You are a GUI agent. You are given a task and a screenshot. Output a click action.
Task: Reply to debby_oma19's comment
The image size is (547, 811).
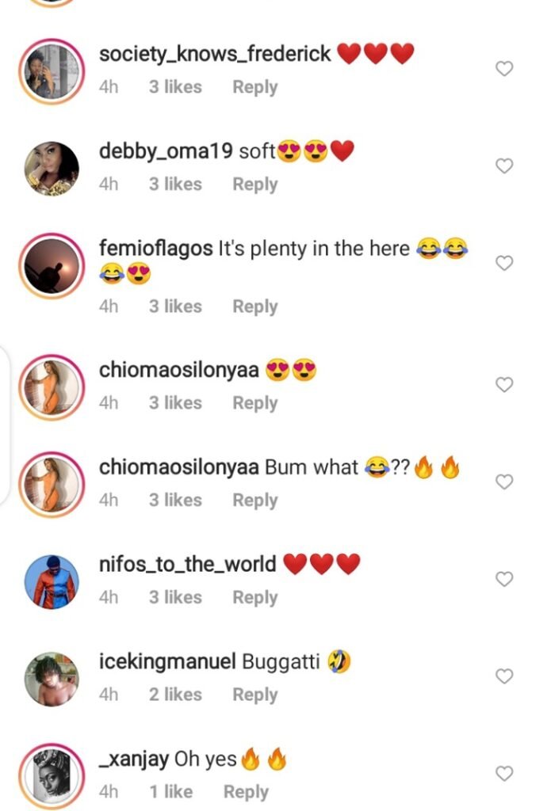click(254, 184)
